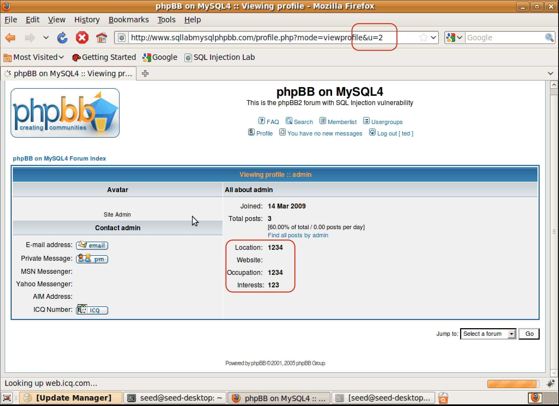Viewport: 559px width, 406px height.
Task: Click the Usergroups icon and link
Action: pyautogui.click(x=383, y=121)
